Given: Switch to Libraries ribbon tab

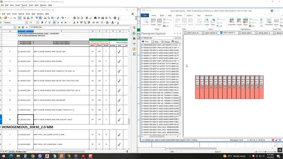Looking at the screenshot, I should point(179,15).
